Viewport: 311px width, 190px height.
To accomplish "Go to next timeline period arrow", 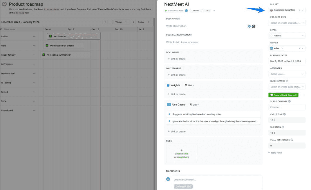I will pyautogui.click(x=148, y=22).
